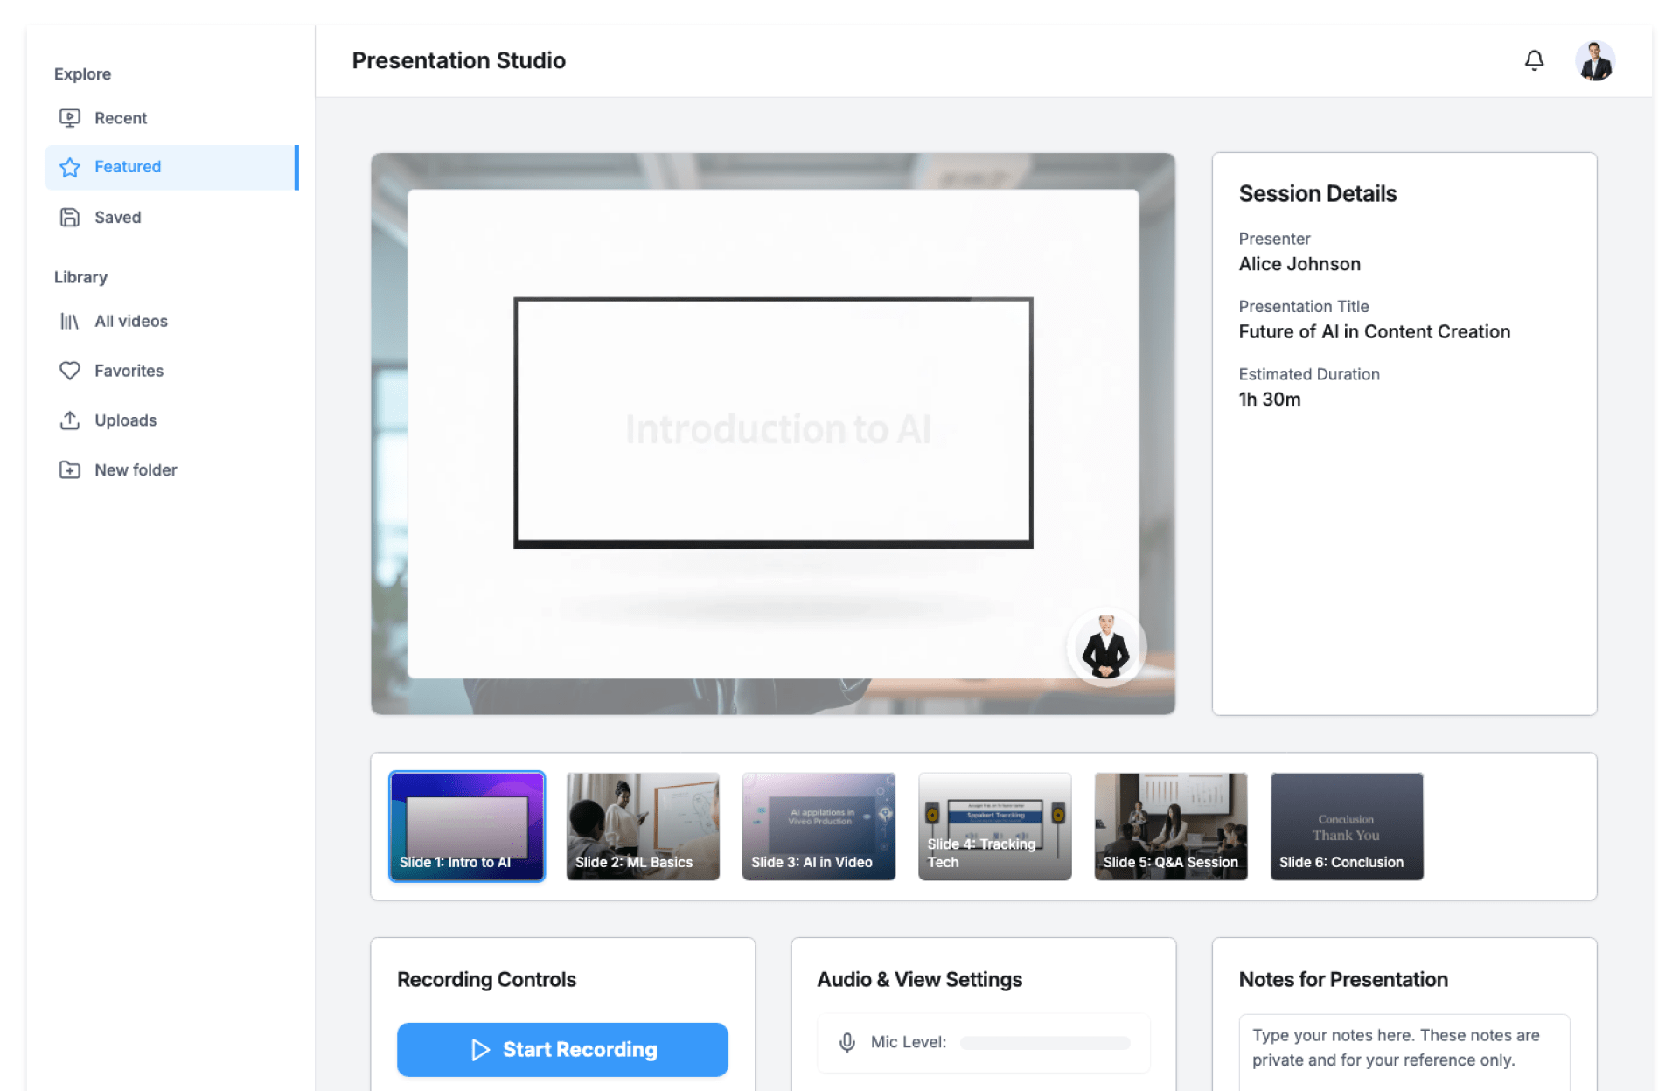The height and width of the screenshot is (1091, 1679).
Task: Click the Mic Level bar
Action: (x=1044, y=1043)
